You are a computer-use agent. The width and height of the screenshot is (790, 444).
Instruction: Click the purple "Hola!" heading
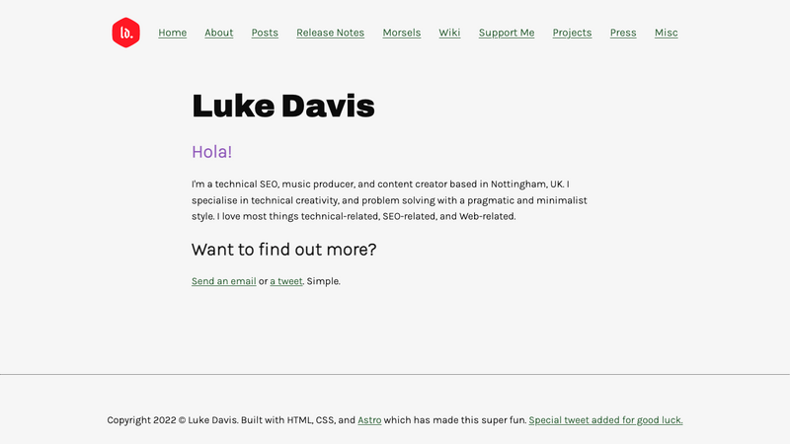(212, 152)
